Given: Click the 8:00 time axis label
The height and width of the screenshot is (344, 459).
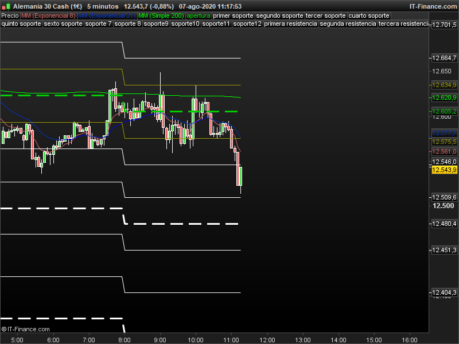Looking at the screenshot, I should [125, 340].
